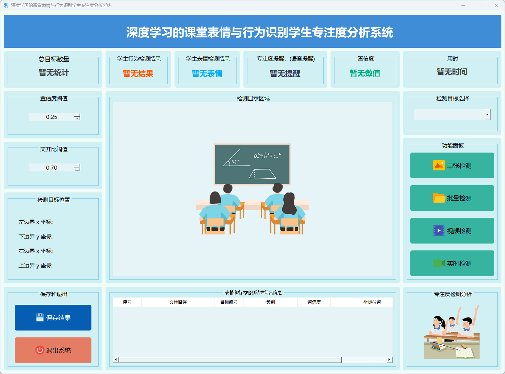Click the floppy disk icon on 保存结果

pyautogui.click(x=40, y=317)
